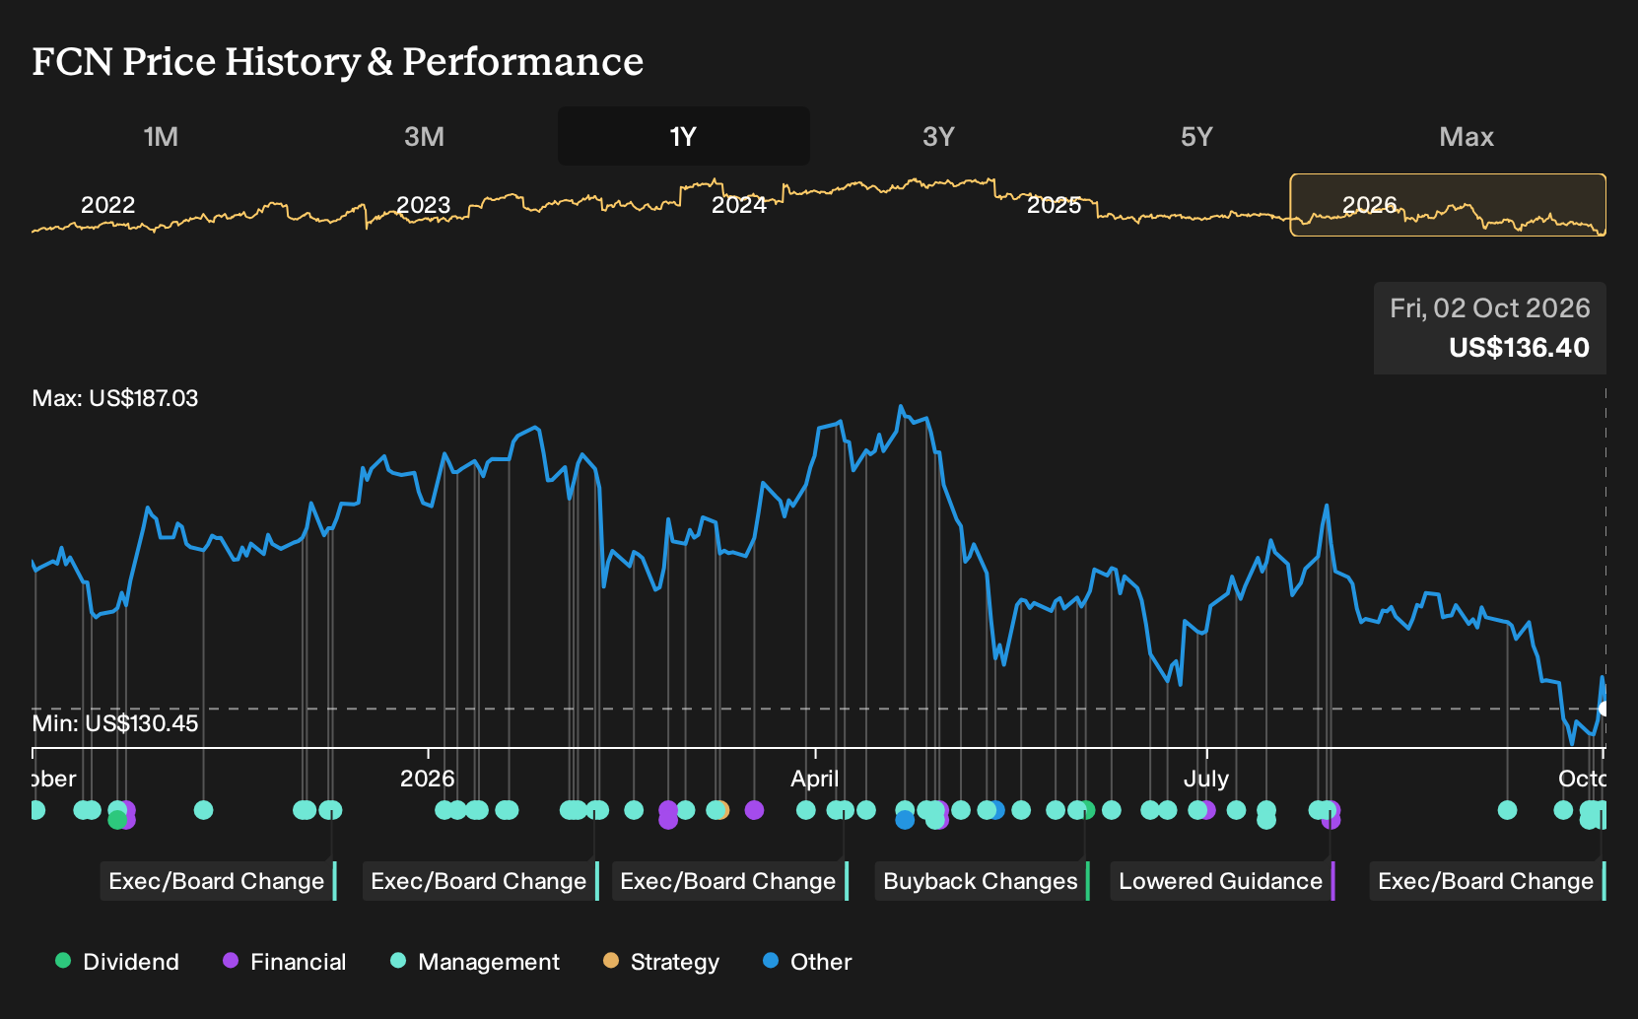1638x1019 pixels.
Task: Select the 1M time range tab
Action: point(161,136)
